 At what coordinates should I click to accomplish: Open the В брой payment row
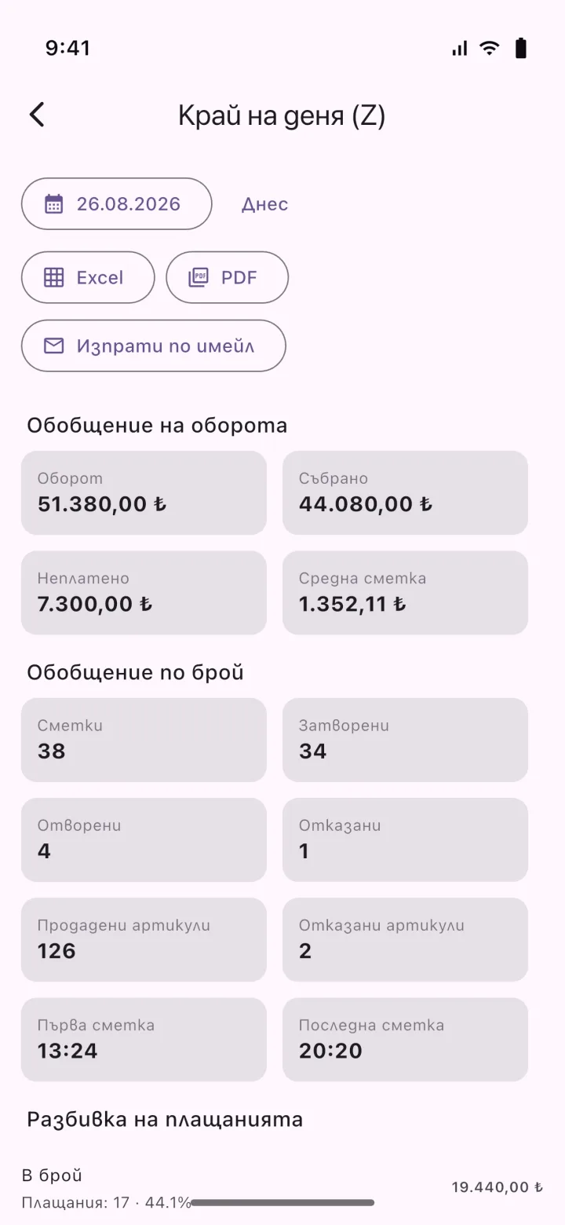click(x=282, y=1188)
